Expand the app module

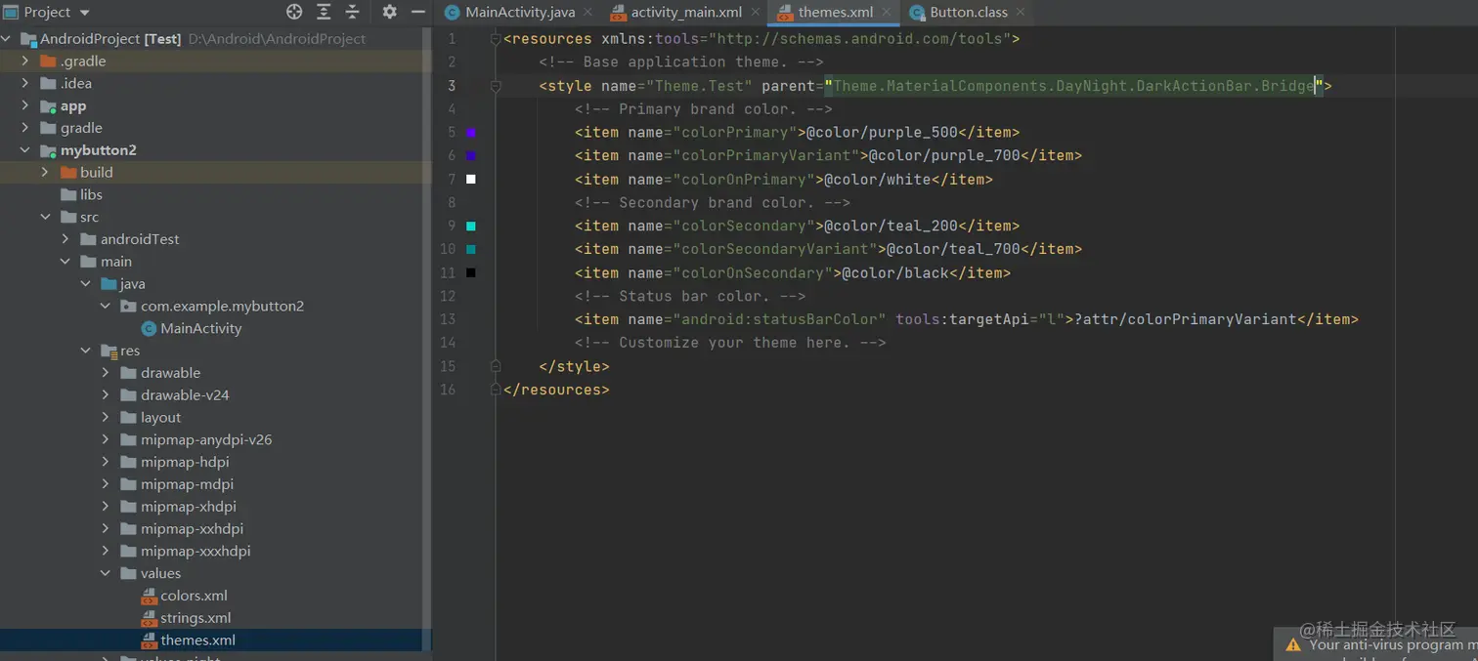coord(25,105)
